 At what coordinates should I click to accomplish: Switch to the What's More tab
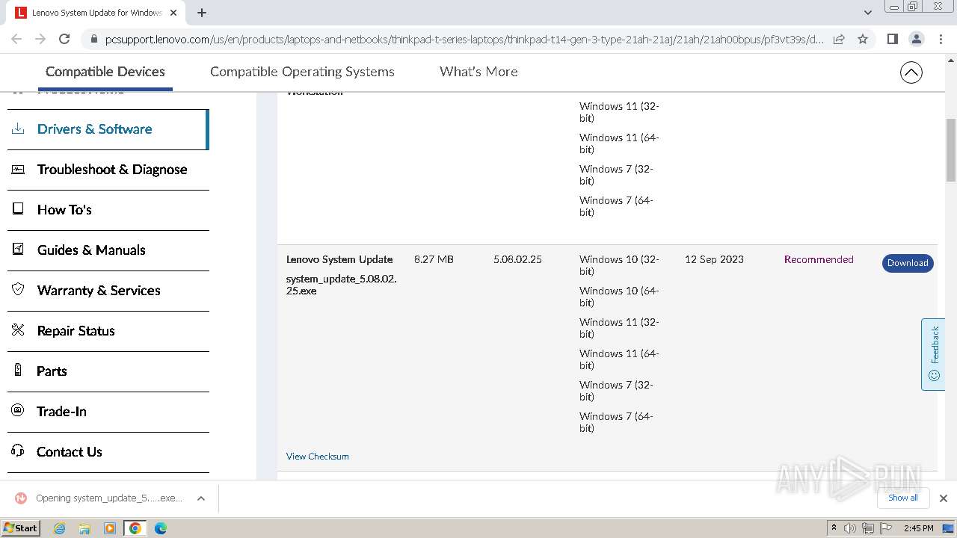click(478, 72)
